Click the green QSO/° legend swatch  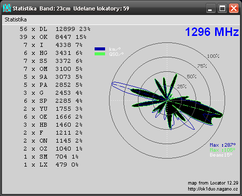pos(100,54)
